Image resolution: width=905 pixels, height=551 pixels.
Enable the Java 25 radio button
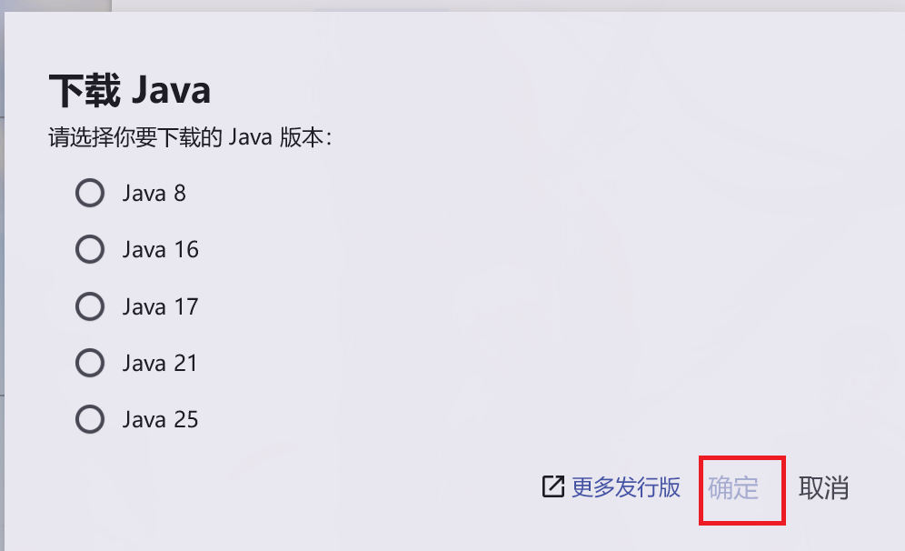(x=90, y=419)
